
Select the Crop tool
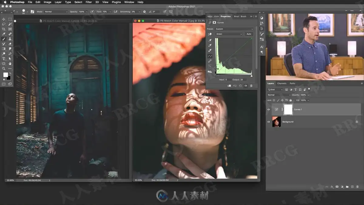pos(4,29)
